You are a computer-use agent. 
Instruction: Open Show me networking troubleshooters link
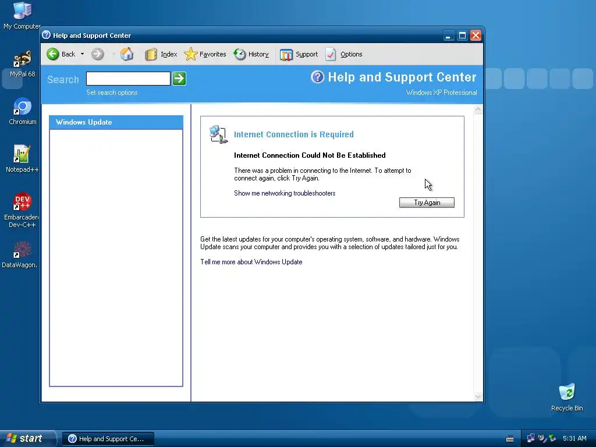click(x=285, y=193)
